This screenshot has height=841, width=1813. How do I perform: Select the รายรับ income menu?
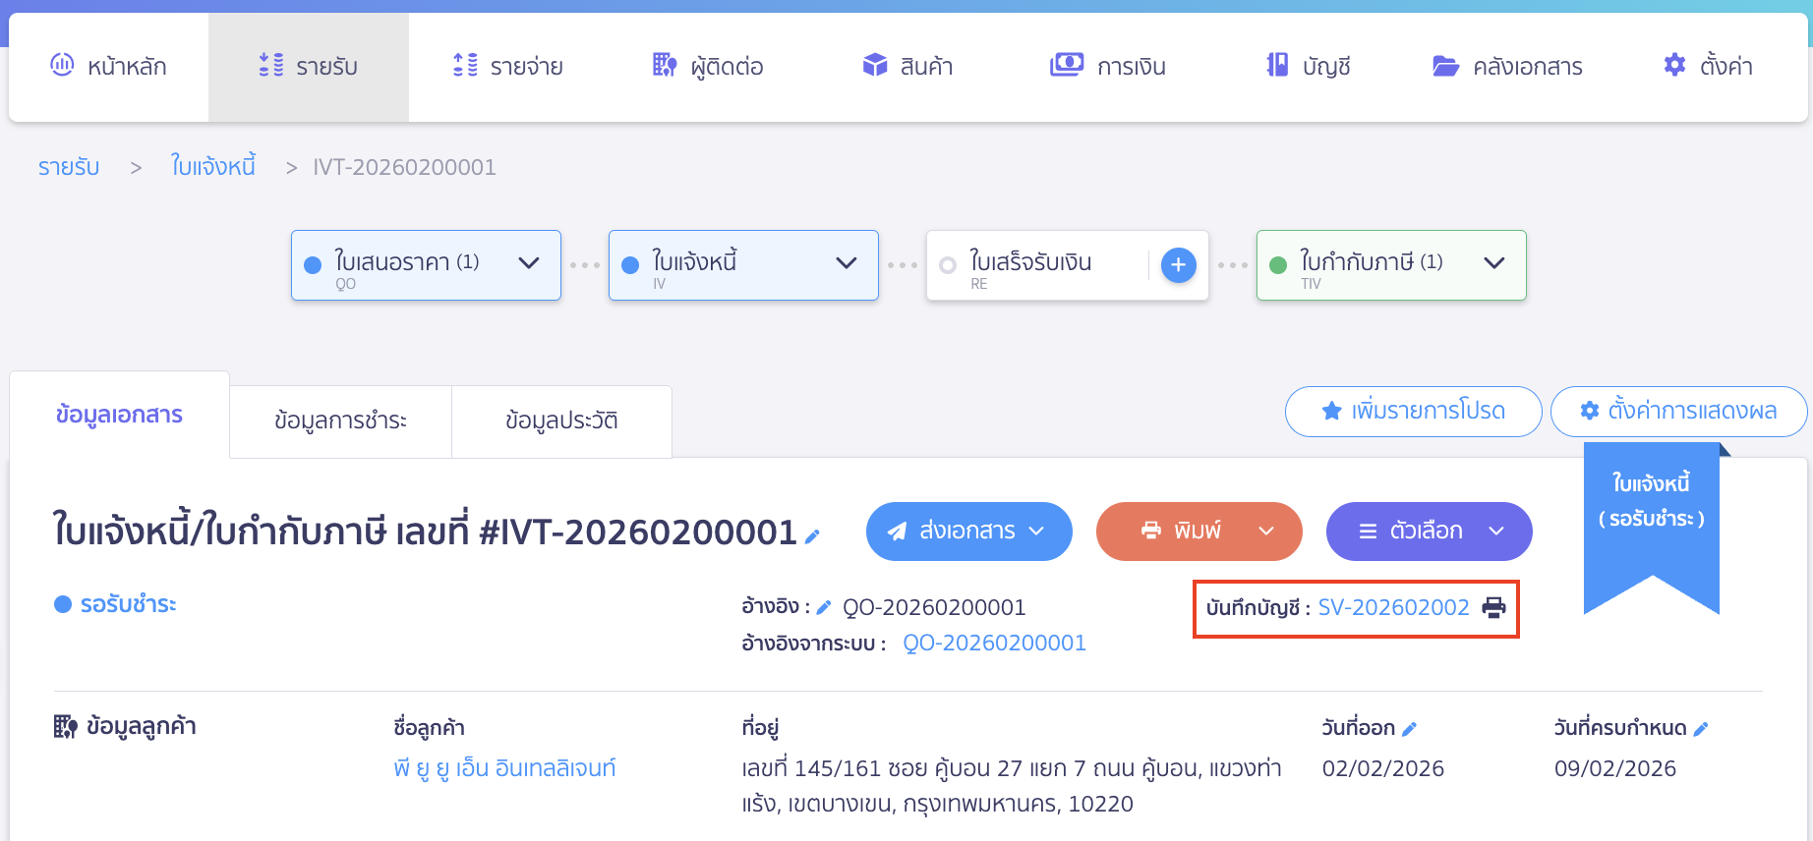pos(308,67)
